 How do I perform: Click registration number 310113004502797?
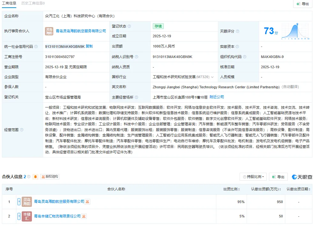(60, 57)
